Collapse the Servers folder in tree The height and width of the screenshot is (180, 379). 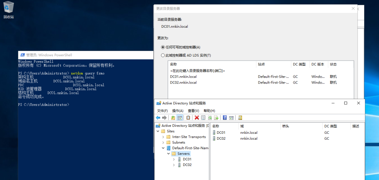169,154
